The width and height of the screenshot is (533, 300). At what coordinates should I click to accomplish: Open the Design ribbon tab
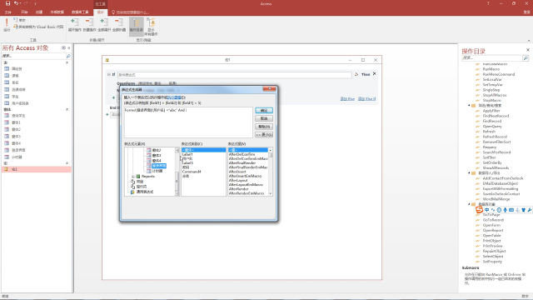click(100, 12)
